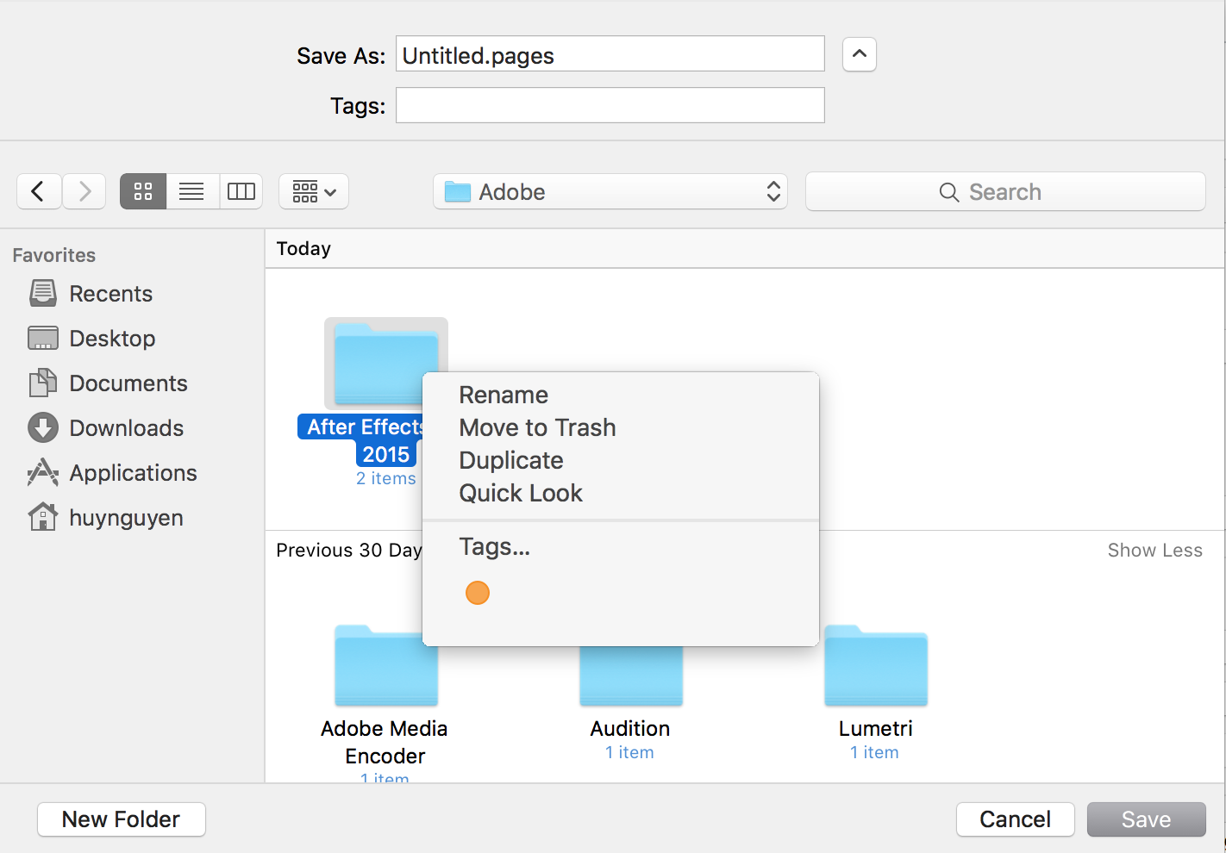The width and height of the screenshot is (1226, 853).
Task: Open the Adobe location popup menu
Action: [x=610, y=191]
